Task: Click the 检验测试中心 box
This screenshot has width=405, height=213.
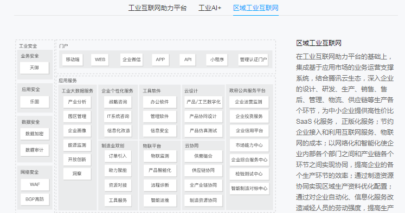Action: click(x=249, y=174)
